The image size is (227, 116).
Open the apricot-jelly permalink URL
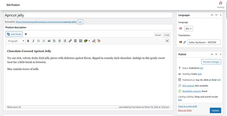46,22
